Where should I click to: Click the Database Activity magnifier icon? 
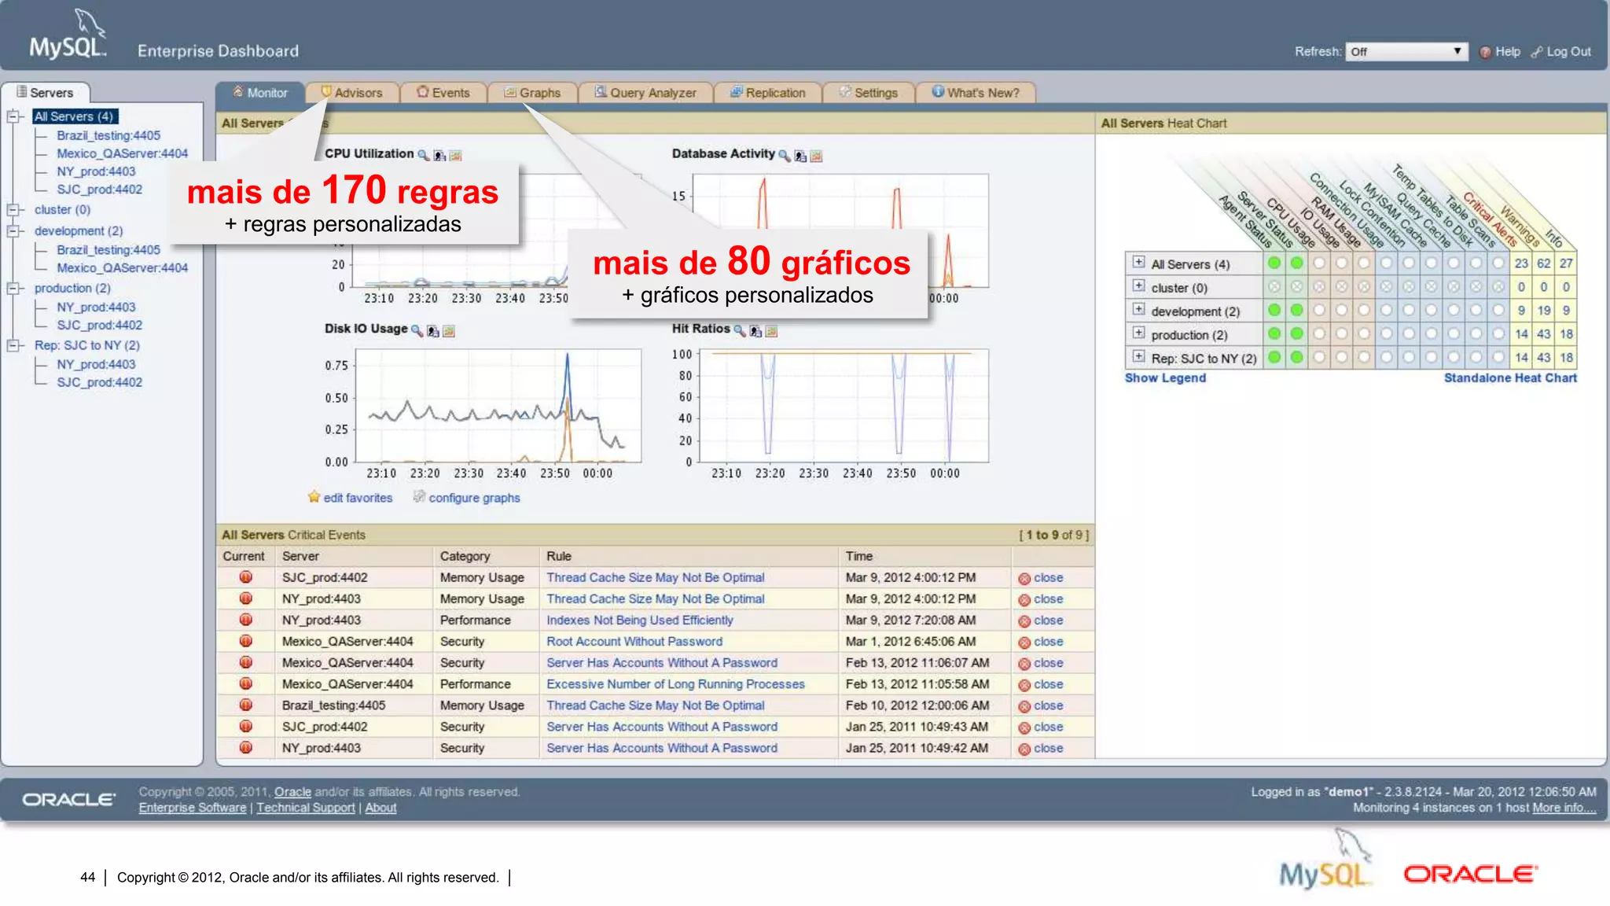784,155
